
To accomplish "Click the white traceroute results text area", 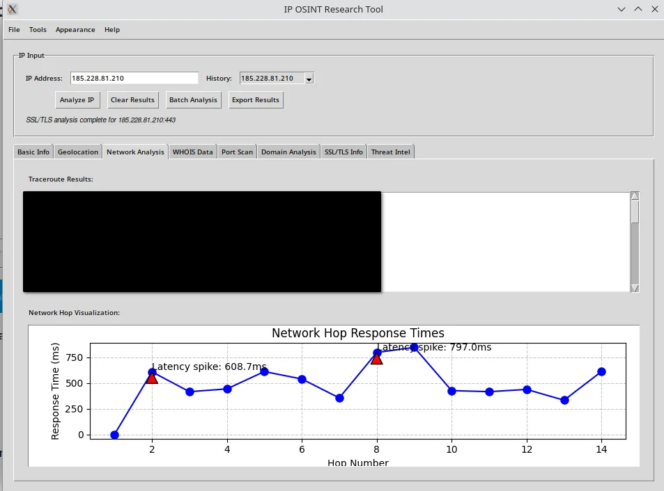I will coord(506,242).
